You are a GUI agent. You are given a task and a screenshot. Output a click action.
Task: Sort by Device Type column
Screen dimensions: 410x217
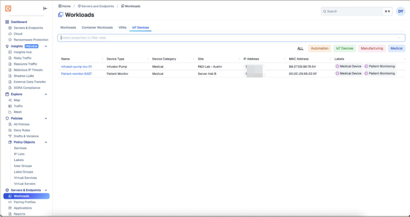tap(115, 59)
